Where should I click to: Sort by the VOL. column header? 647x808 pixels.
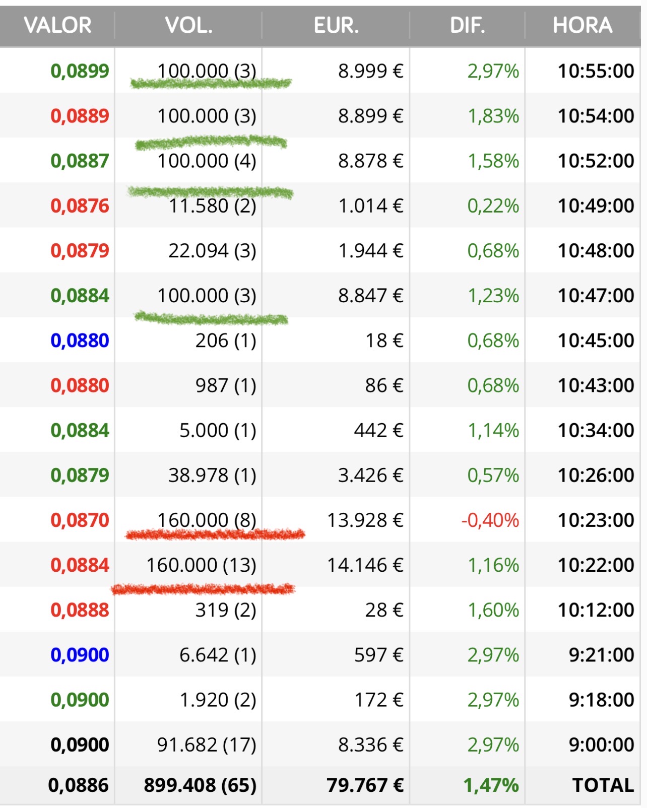pyautogui.click(x=189, y=25)
